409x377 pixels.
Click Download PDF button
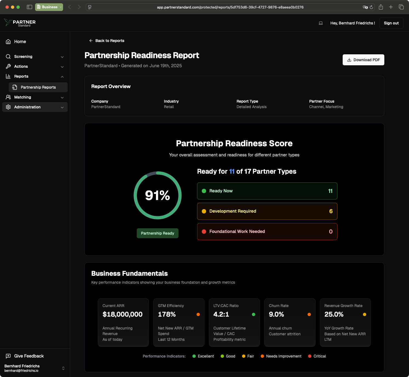click(363, 60)
